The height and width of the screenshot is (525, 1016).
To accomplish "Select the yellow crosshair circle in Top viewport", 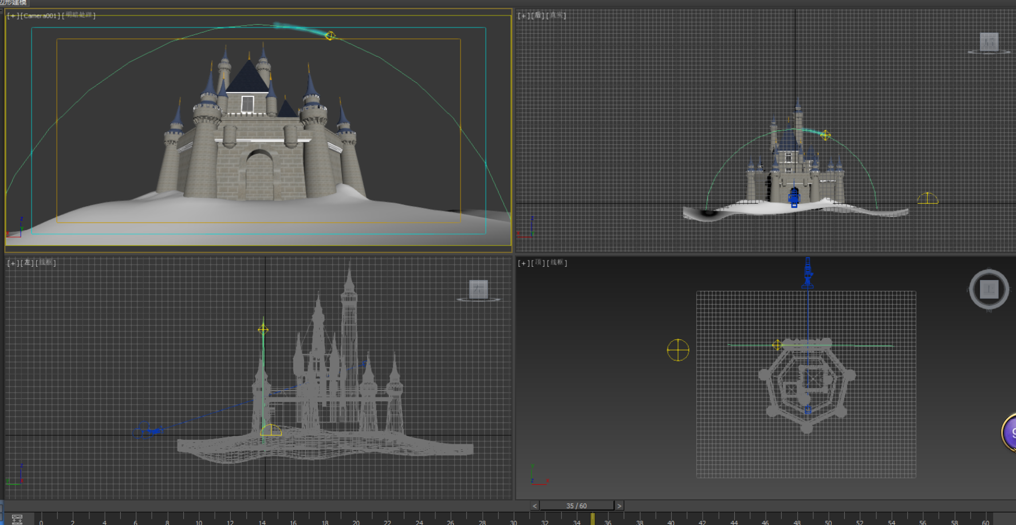I will [x=678, y=350].
